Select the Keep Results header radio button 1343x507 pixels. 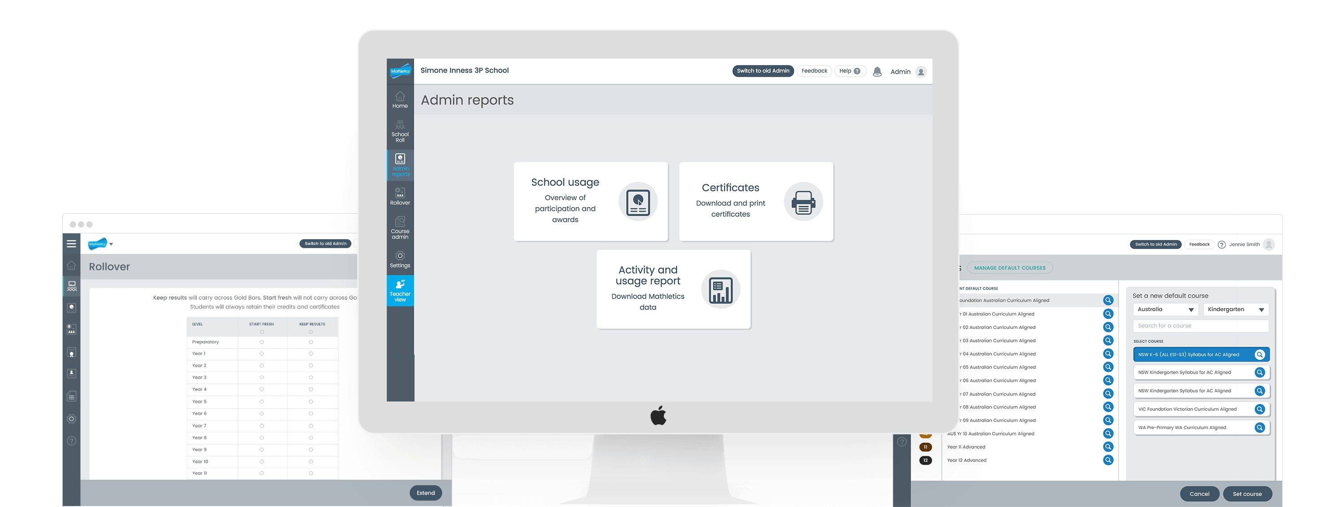(x=311, y=332)
